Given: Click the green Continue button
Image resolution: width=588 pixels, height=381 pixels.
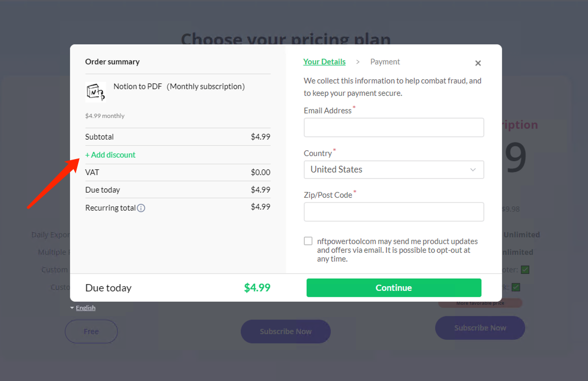Looking at the screenshot, I should click(x=394, y=287).
